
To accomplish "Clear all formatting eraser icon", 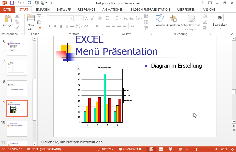I will pyautogui.click(x=100, y=18).
